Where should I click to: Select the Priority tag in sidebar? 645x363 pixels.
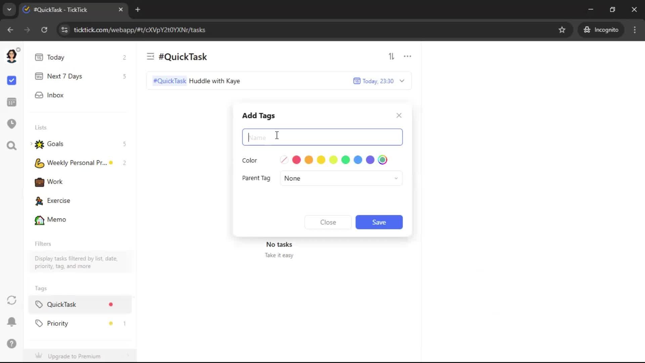(x=57, y=323)
